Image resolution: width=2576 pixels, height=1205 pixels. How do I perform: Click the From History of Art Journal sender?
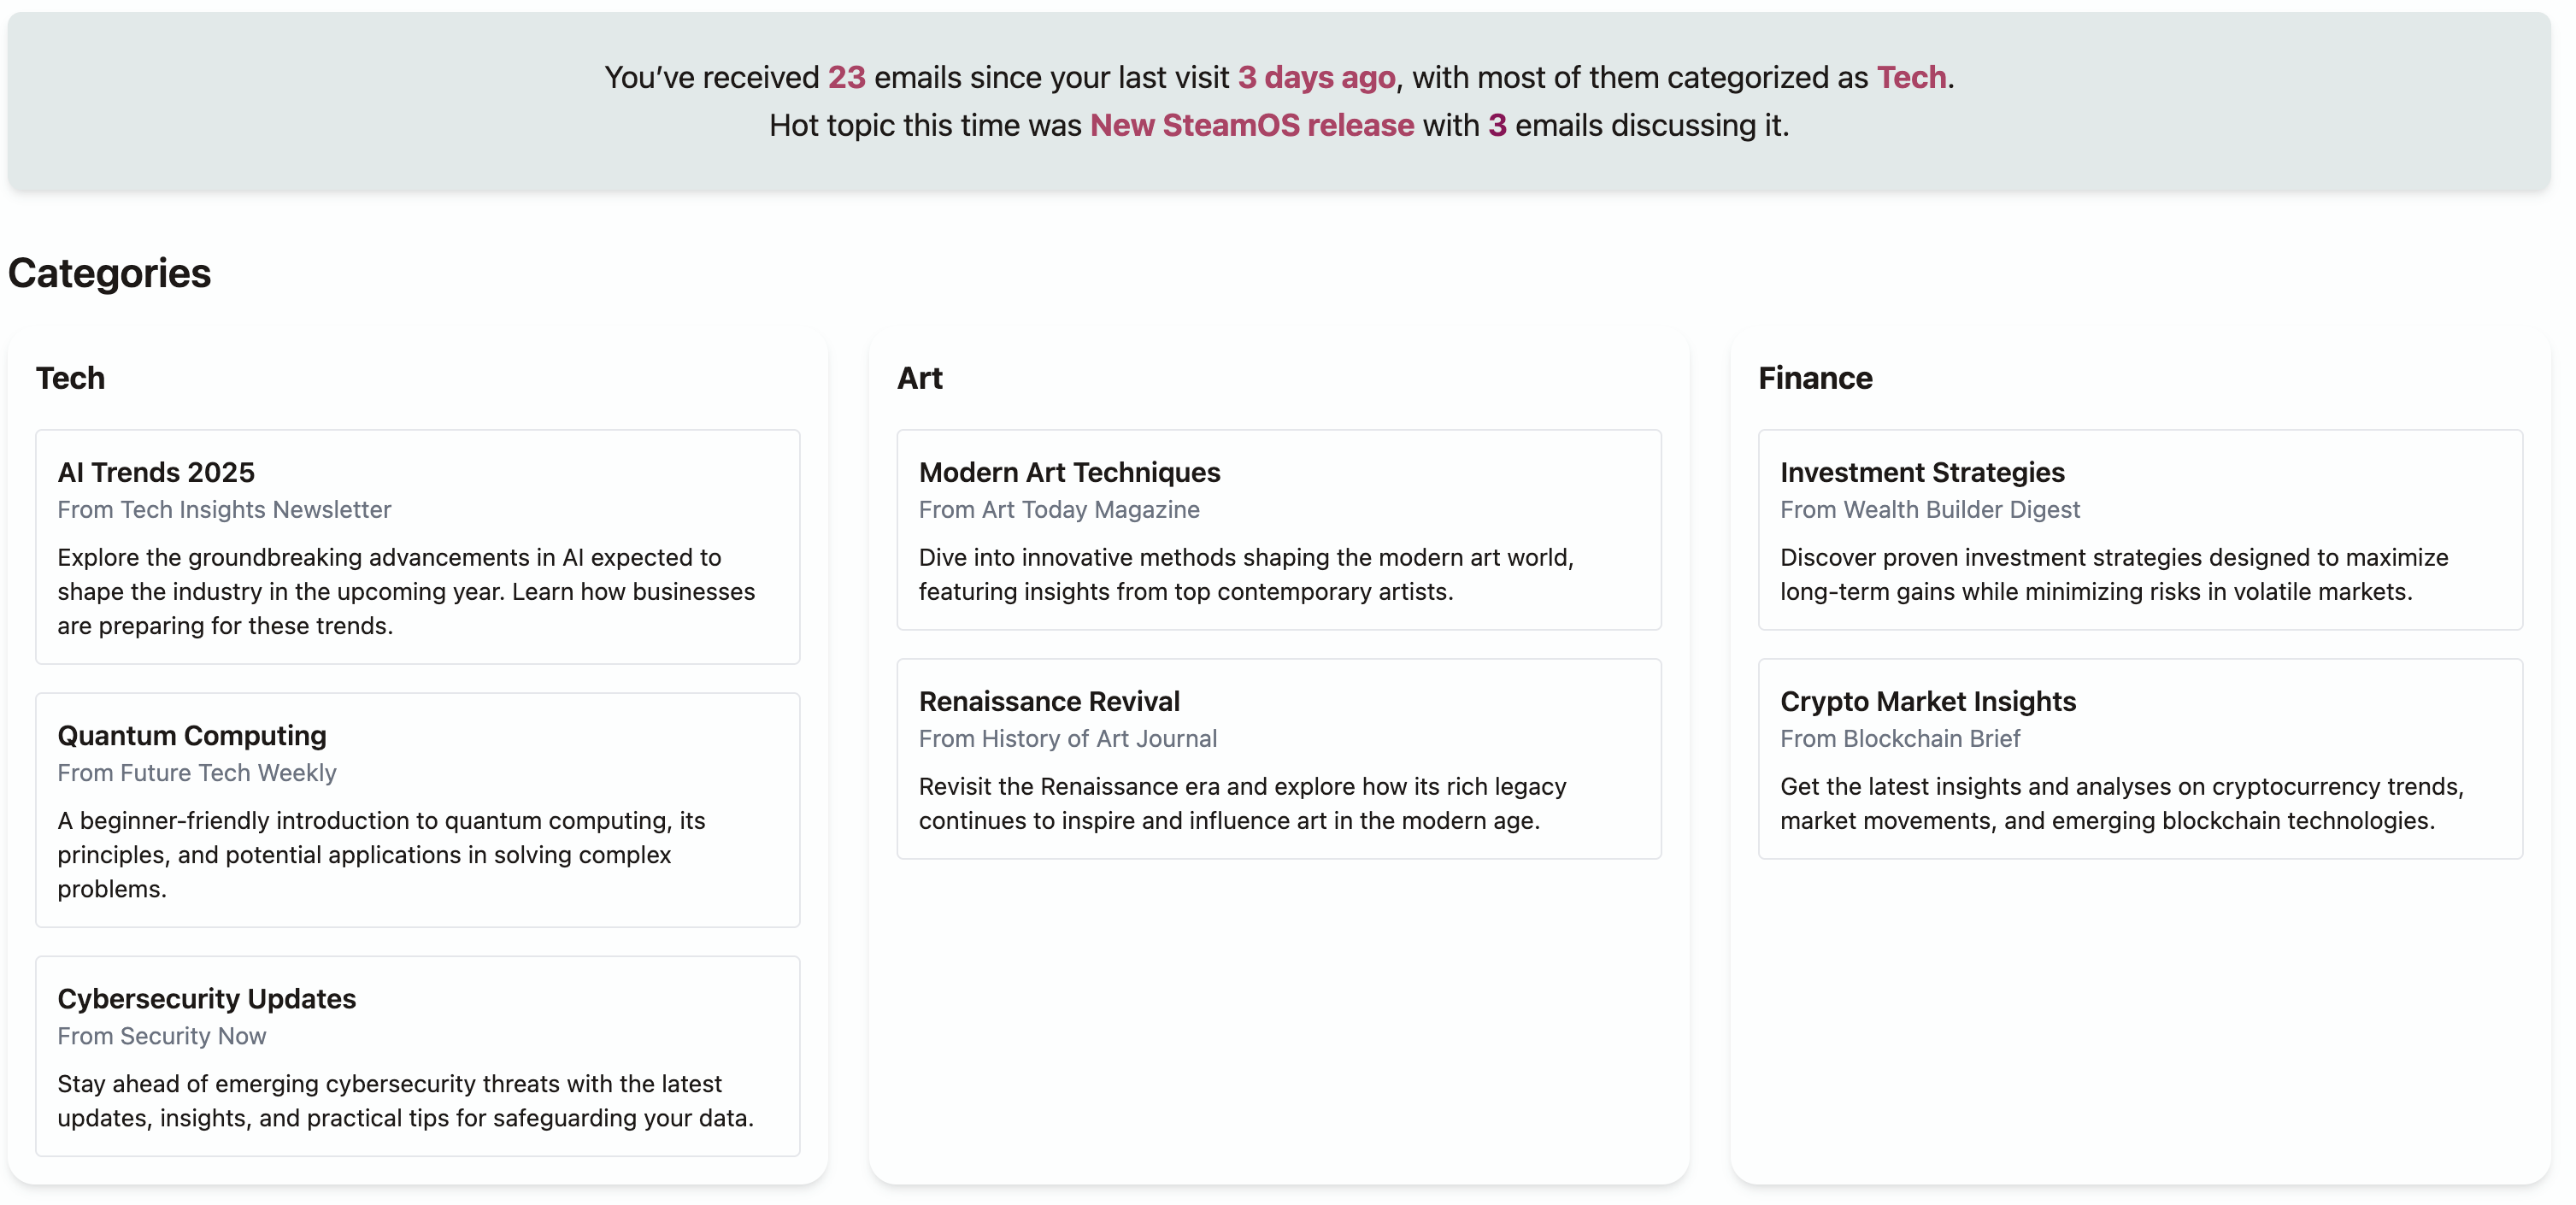pyautogui.click(x=1067, y=739)
